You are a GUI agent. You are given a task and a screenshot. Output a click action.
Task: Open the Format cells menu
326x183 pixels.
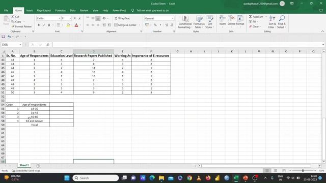(x=240, y=22)
